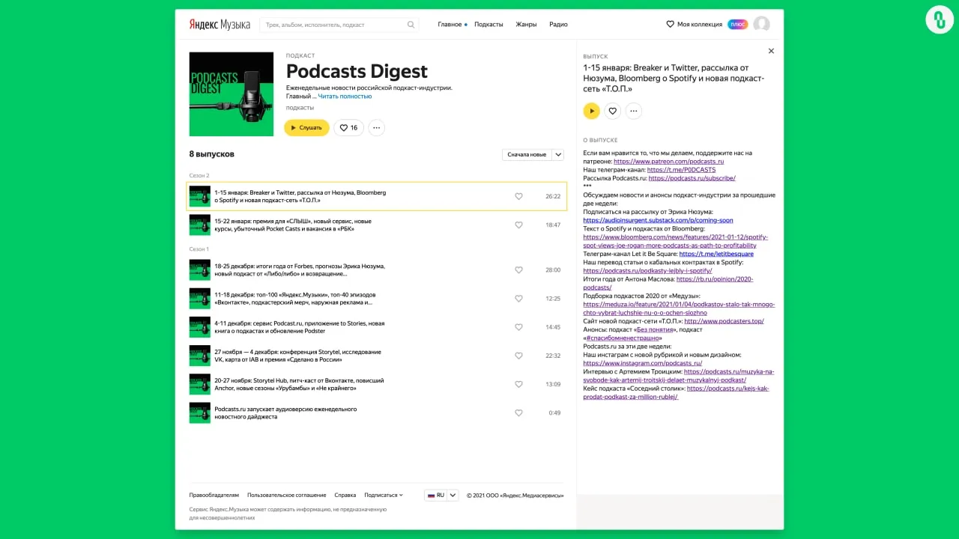Expand description via Читать полностью link
Viewport: 959px width, 539px height.
(345, 97)
